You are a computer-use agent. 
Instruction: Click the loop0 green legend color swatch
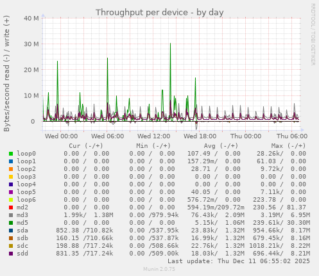11,154
